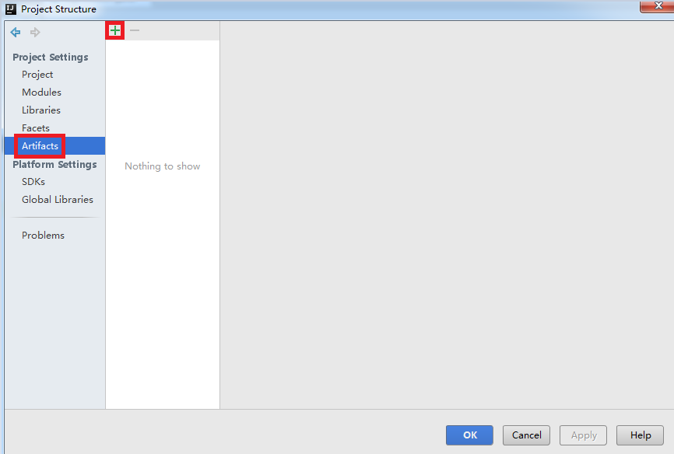The image size is (674, 454).
Task: Go to the Libraries section
Action: (x=41, y=110)
